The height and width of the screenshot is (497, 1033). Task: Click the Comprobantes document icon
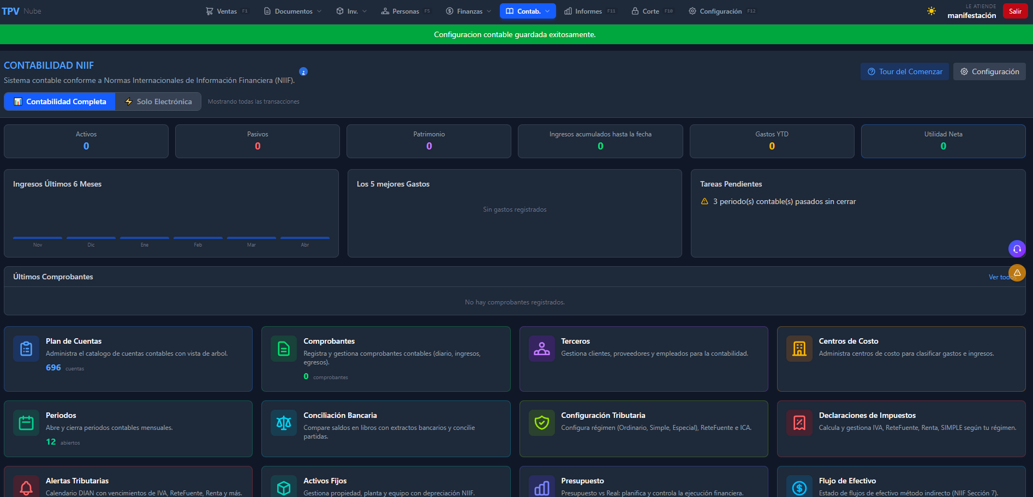(284, 349)
